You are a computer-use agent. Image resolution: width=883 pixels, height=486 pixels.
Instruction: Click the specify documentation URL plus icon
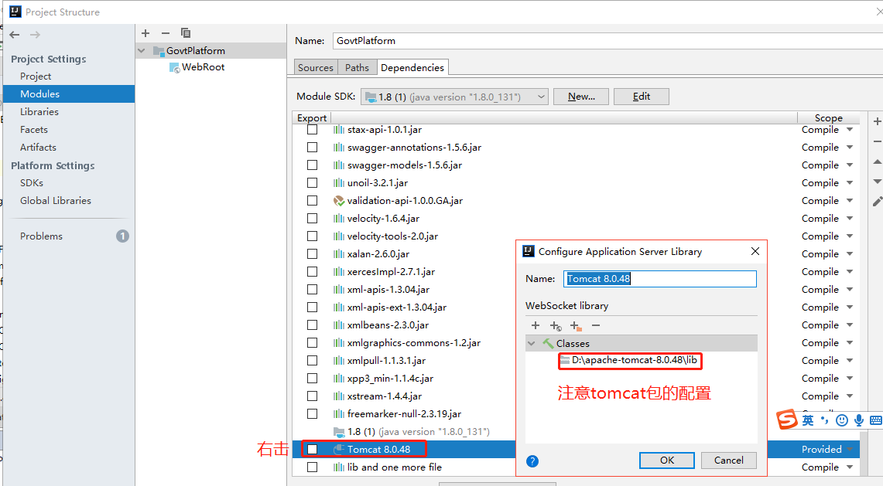(555, 326)
